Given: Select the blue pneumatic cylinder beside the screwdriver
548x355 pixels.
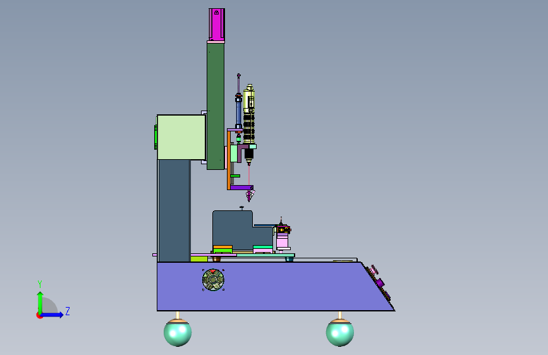Looking at the screenshot, I should click(x=238, y=112).
